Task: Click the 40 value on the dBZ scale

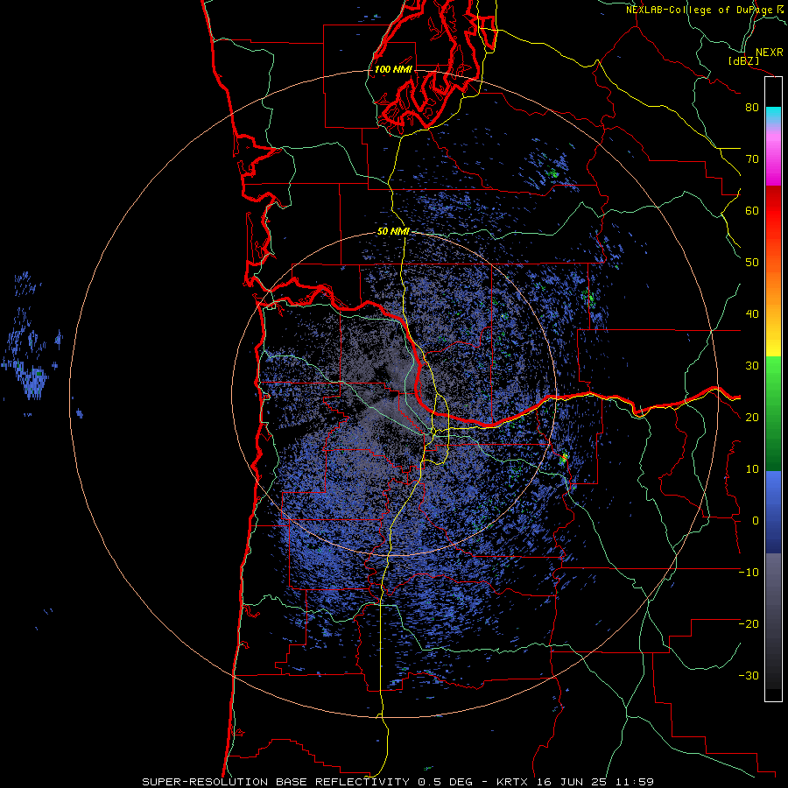Action: [752, 314]
